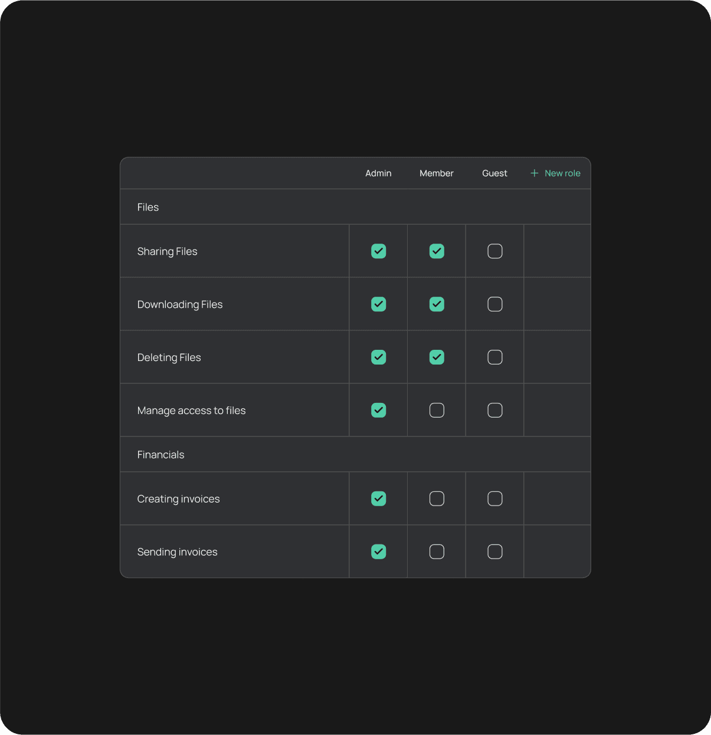This screenshot has height=735, width=711.
Task: Click the Sharing Files row label
Action: click(168, 251)
